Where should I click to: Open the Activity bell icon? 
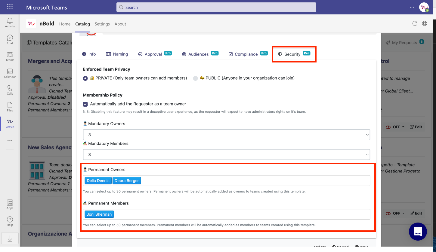coord(10,23)
